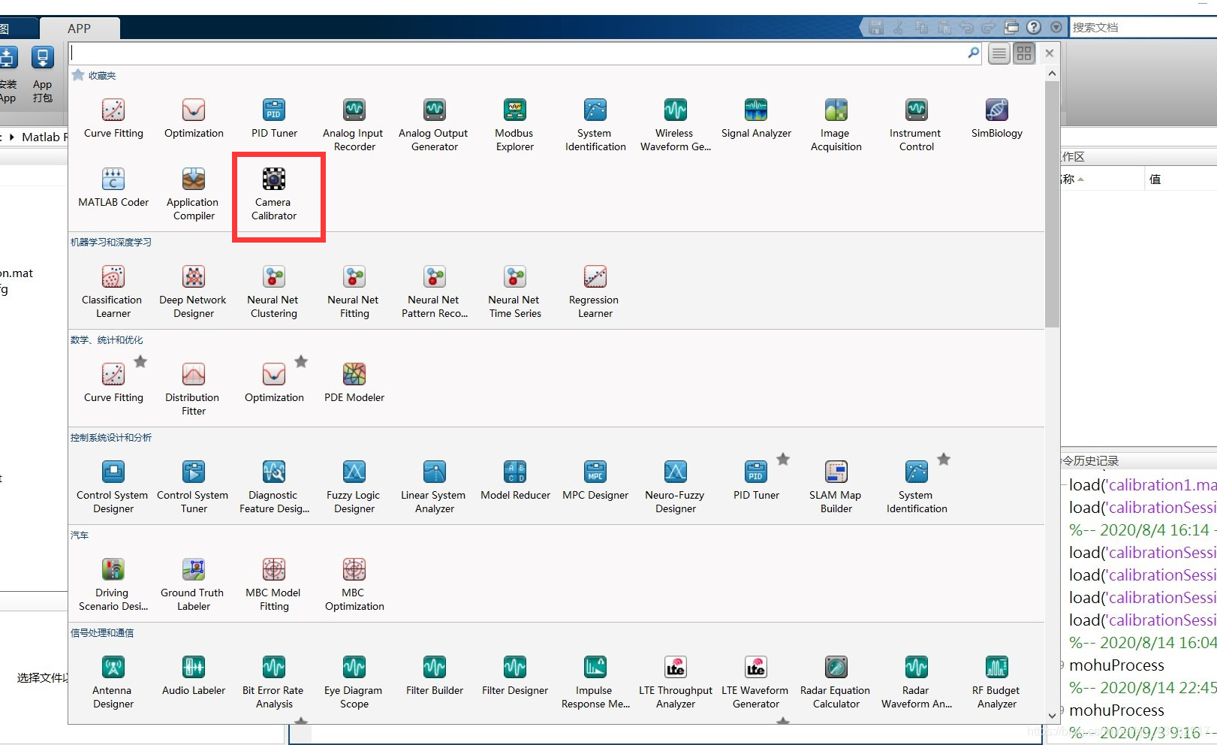Launch LTE Throughput Analyzer
Viewport: 1217px width, 745px height.
(675, 682)
